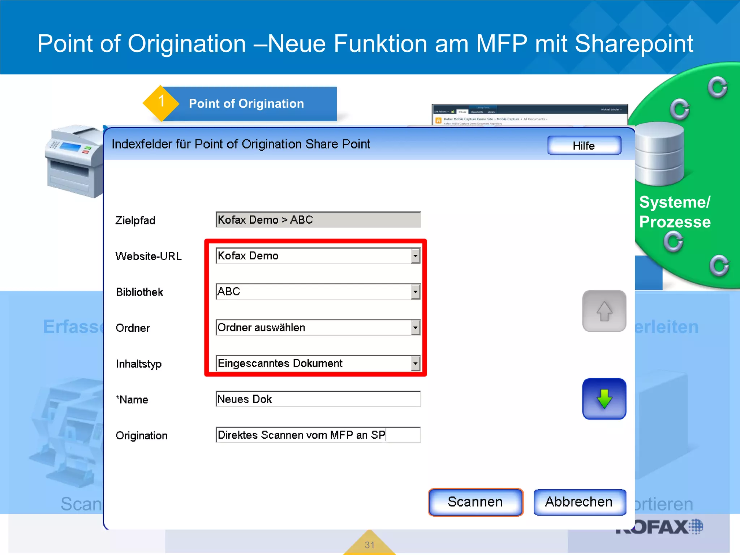Click the Ordner label
The image size is (740, 555).
(133, 328)
